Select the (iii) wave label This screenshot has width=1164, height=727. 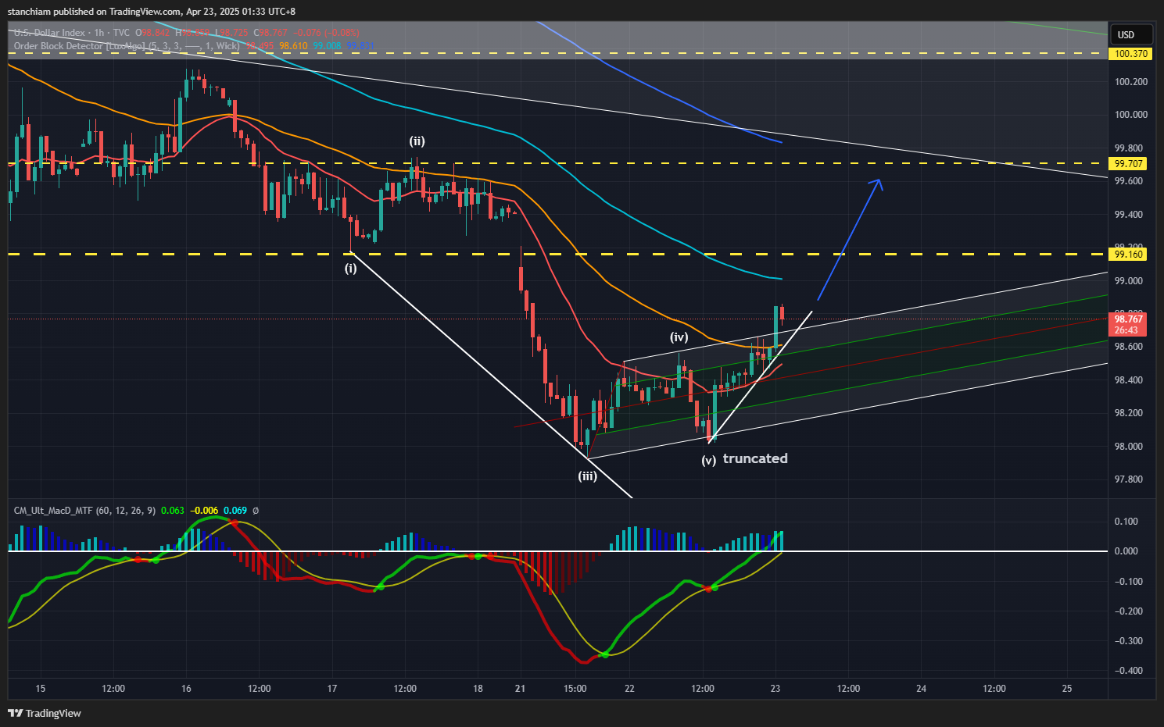click(588, 476)
